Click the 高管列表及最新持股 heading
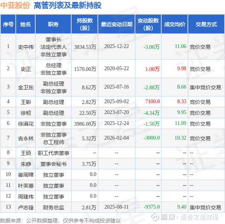This screenshot has width=225, height=224. click(67, 6)
